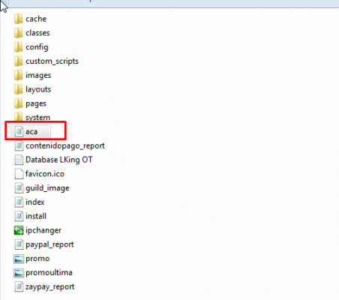Image resolution: width=339 pixels, height=300 pixels.
Task: Select the layouts folder icon
Action: [19, 89]
